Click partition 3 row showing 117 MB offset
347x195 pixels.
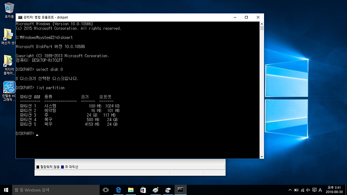click(68, 115)
